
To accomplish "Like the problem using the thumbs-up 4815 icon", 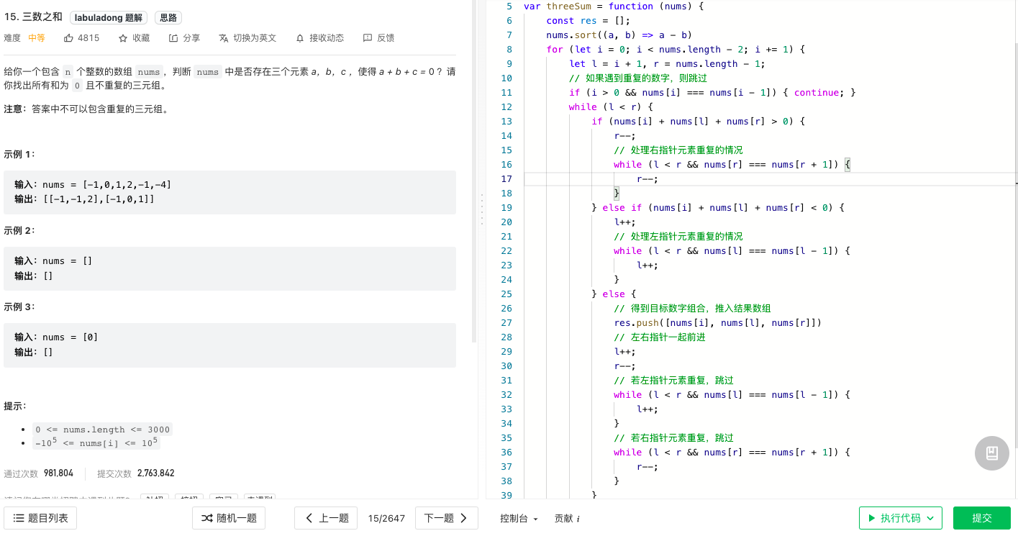I will (x=69, y=38).
